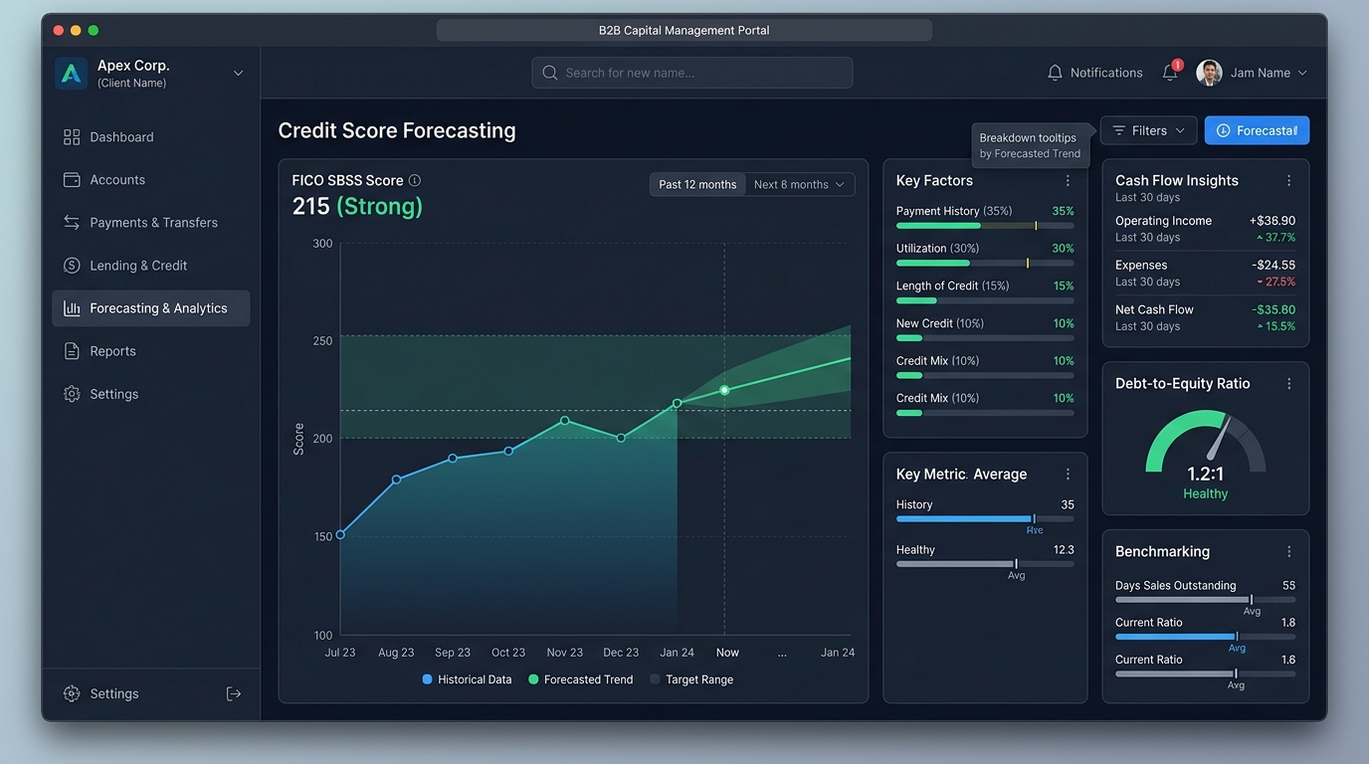Click the user avatar photo
Viewport: 1369px width, 764px height.
pos(1209,73)
